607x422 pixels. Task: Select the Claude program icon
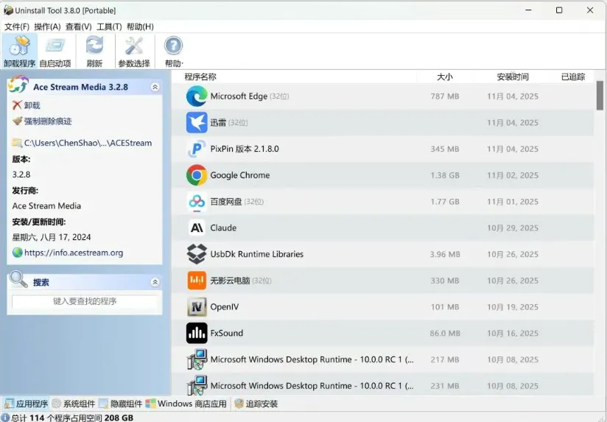tap(197, 228)
